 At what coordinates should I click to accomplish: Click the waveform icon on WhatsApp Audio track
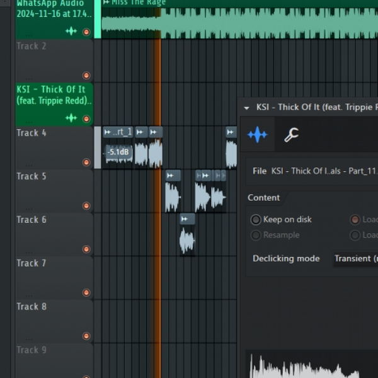coord(71,31)
